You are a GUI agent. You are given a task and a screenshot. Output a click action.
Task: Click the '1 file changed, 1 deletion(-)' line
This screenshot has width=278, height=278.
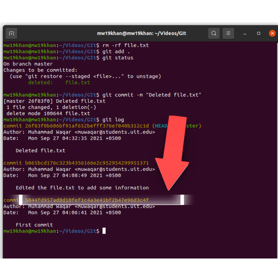[51, 107]
